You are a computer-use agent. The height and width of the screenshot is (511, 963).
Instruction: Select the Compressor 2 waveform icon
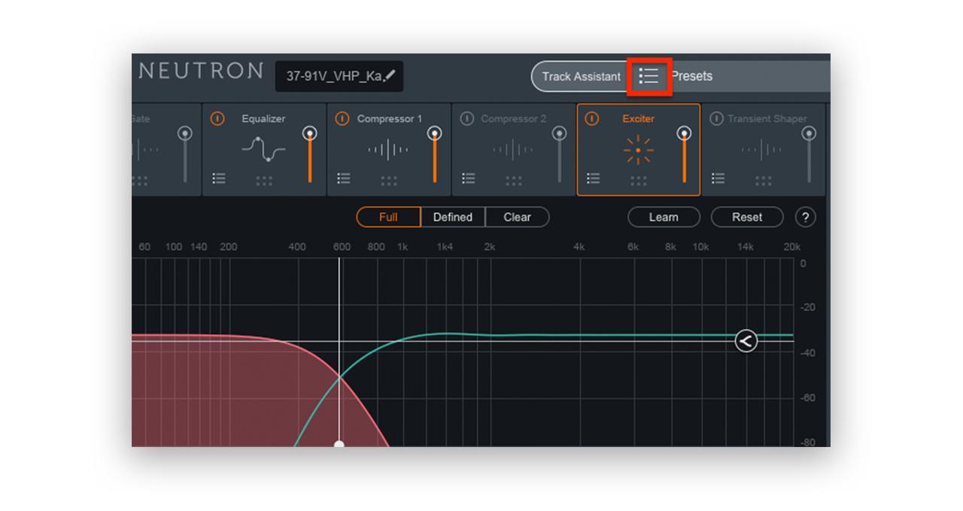coord(513,150)
